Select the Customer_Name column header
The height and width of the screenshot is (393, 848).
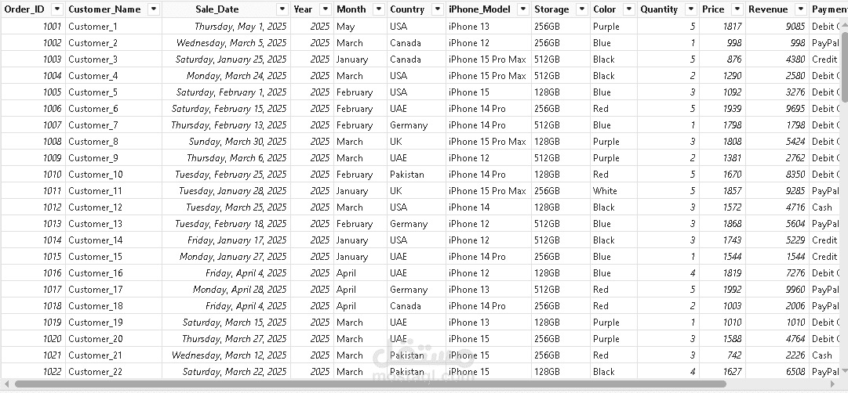[x=105, y=9]
